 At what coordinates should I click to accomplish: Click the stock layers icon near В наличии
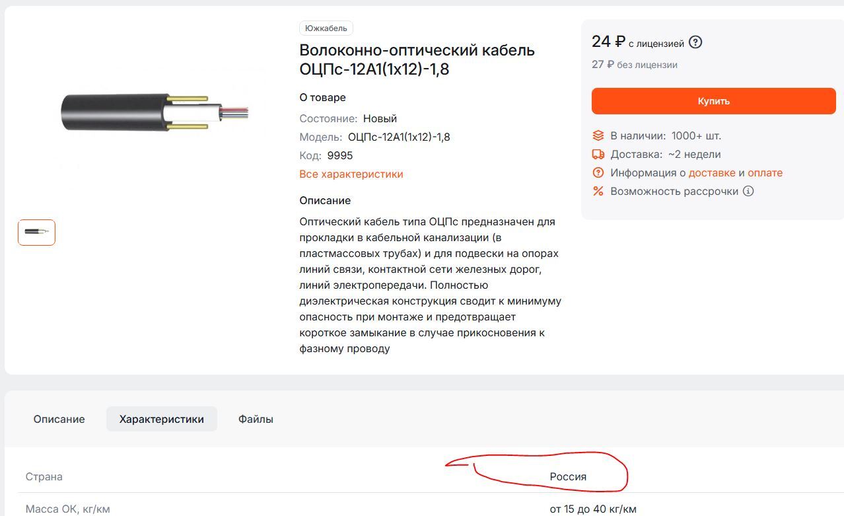coord(598,136)
